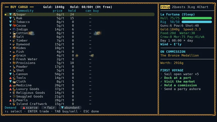Click the Pearls commodity icon
The width and height of the screenshot is (217, 122).
(14, 100)
